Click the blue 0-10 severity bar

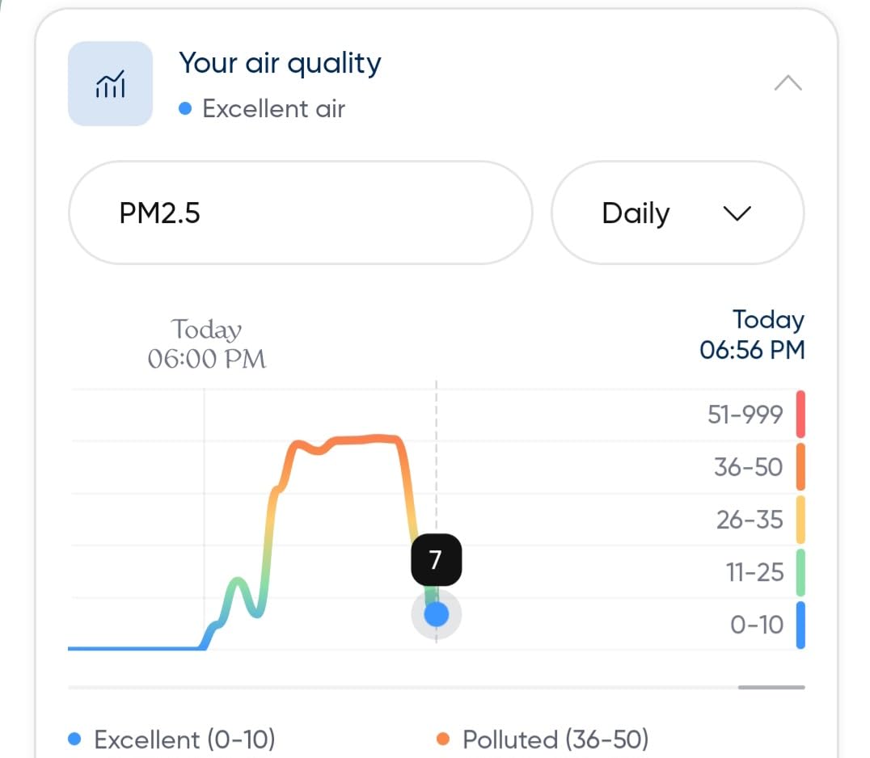pos(799,625)
